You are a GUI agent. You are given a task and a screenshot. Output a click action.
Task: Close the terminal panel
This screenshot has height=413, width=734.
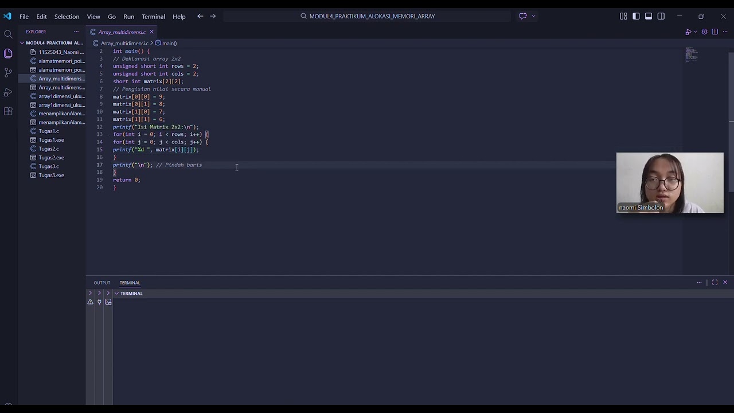click(x=725, y=282)
